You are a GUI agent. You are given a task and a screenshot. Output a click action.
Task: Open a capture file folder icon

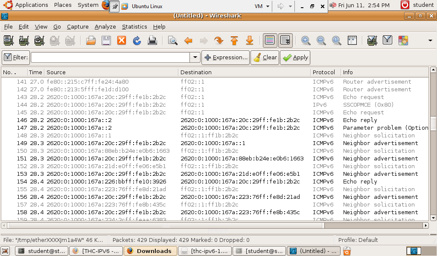coord(91,41)
